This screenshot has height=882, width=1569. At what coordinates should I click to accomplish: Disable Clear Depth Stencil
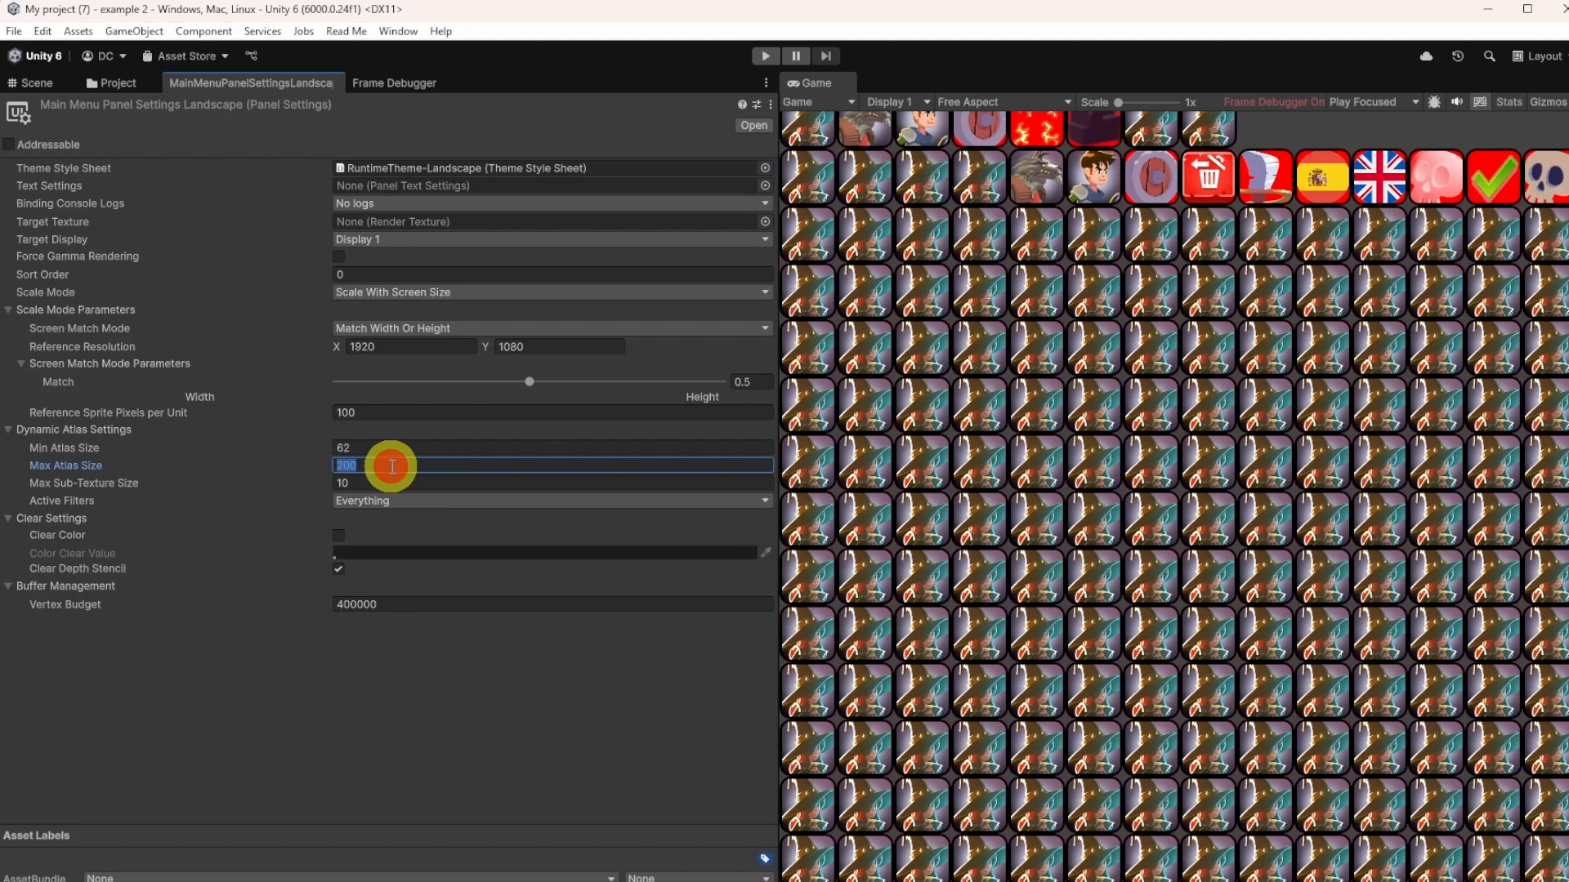point(338,568)
